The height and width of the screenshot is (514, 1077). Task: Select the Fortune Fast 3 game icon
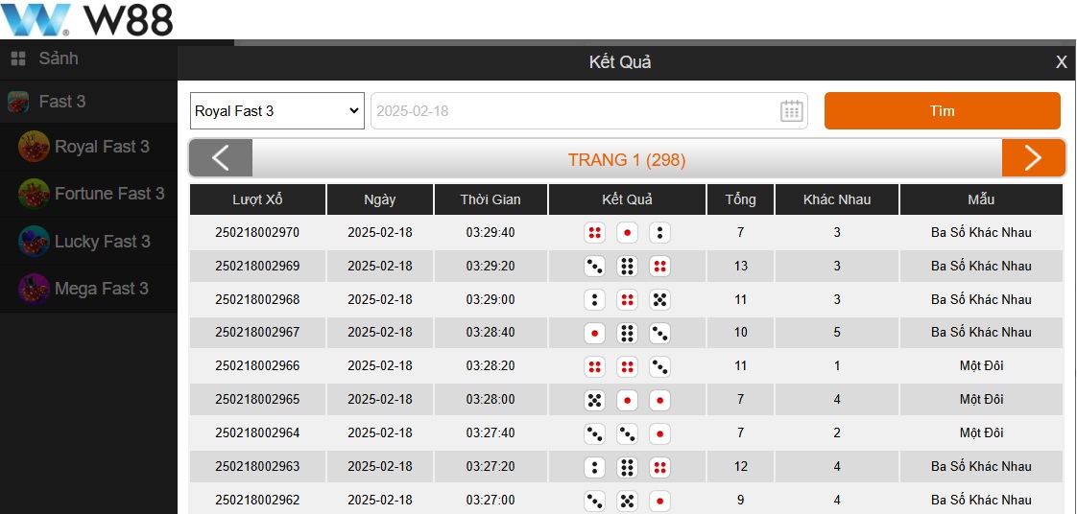[x=34, y=195]
